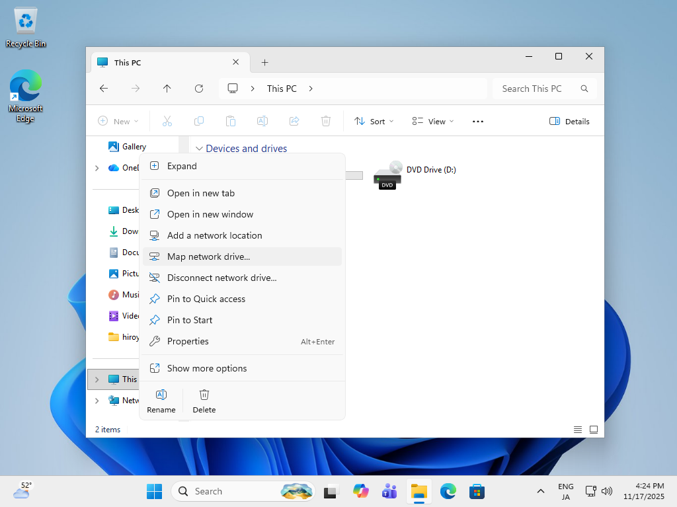The image size is (677, 507).
Task: Open the View dropdown
Action: point(433,122)
